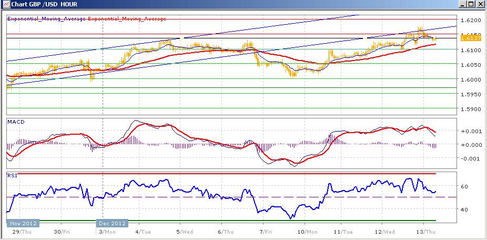Click the 7/Fri date on time axis

[266, 232]
